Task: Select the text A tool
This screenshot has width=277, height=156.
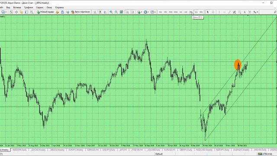Action: tap(245, 12)
